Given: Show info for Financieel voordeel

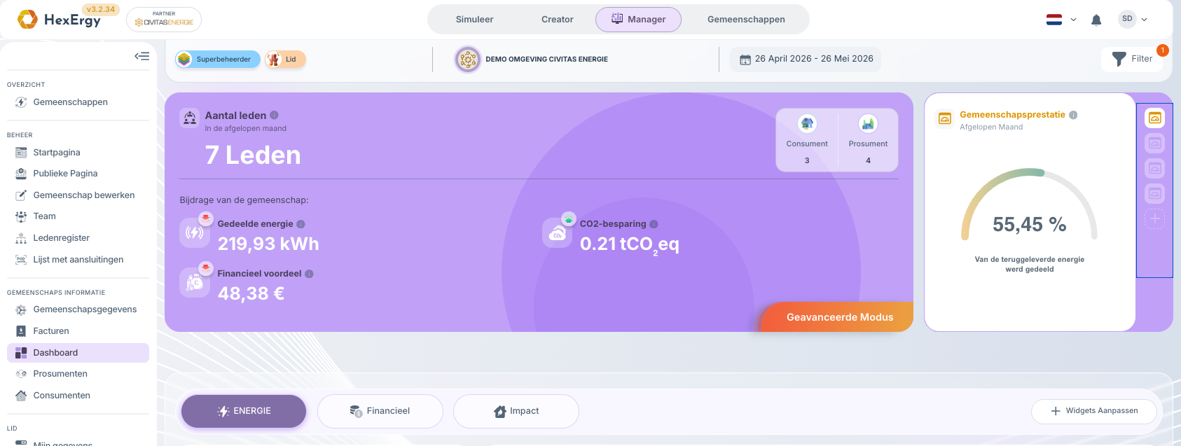Looking at the screenshot, I should click(x=309, y=274).
